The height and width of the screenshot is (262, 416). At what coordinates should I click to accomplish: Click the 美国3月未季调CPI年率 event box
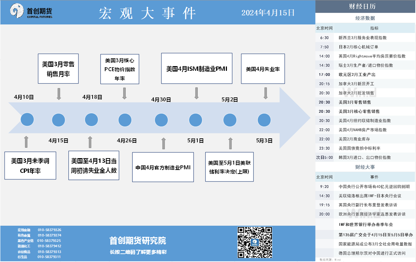30,166
